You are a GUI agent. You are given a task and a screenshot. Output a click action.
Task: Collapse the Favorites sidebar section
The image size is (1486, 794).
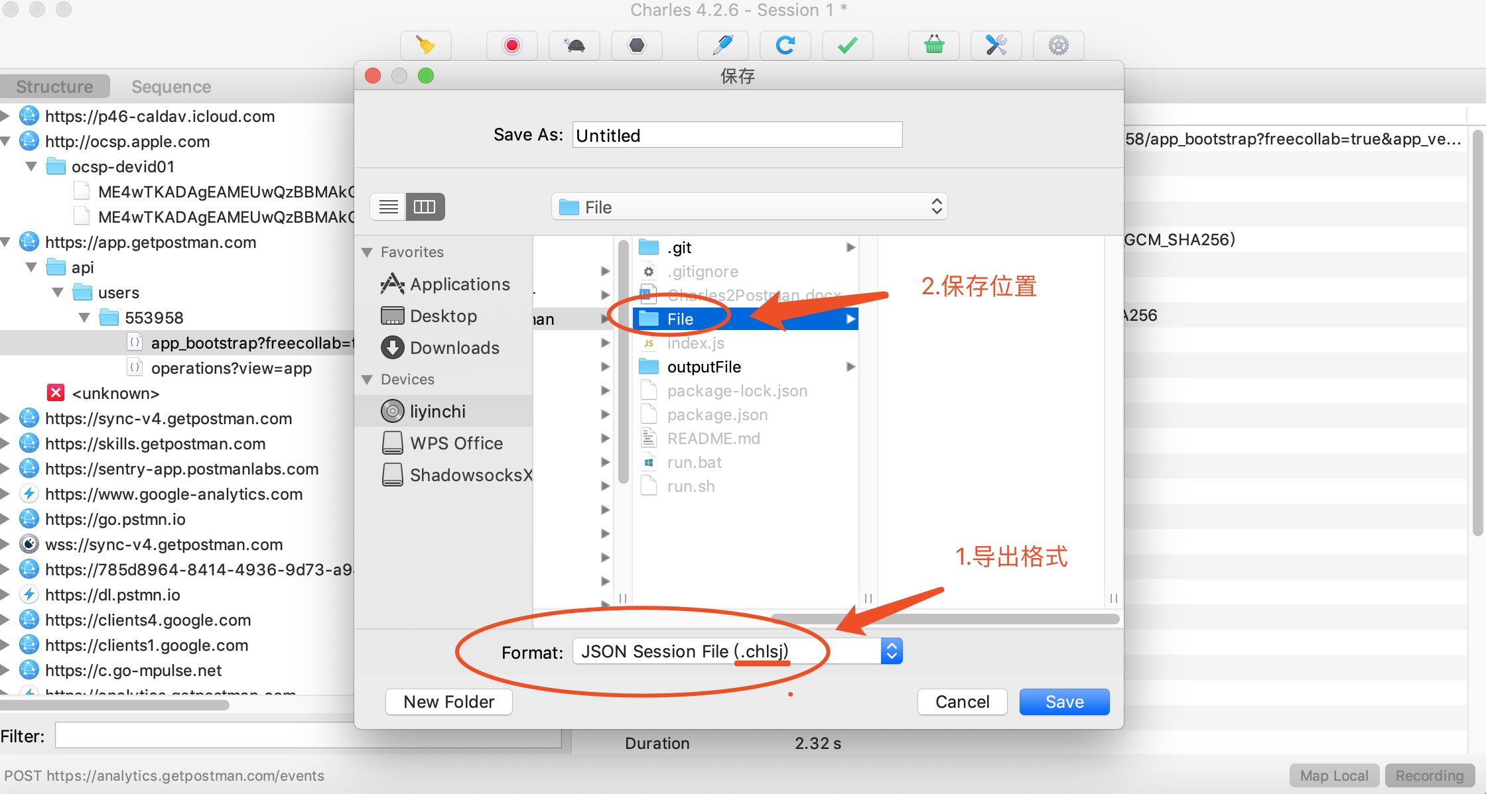point(367,253)
